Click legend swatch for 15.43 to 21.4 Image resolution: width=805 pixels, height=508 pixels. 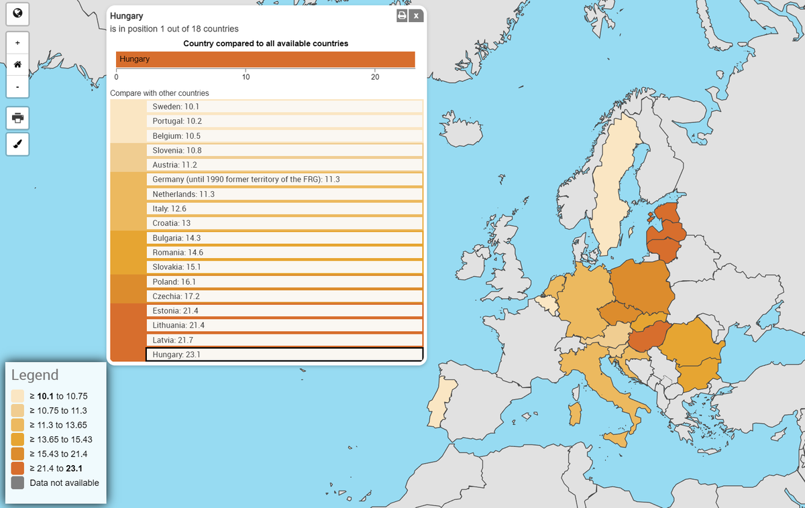18,454
